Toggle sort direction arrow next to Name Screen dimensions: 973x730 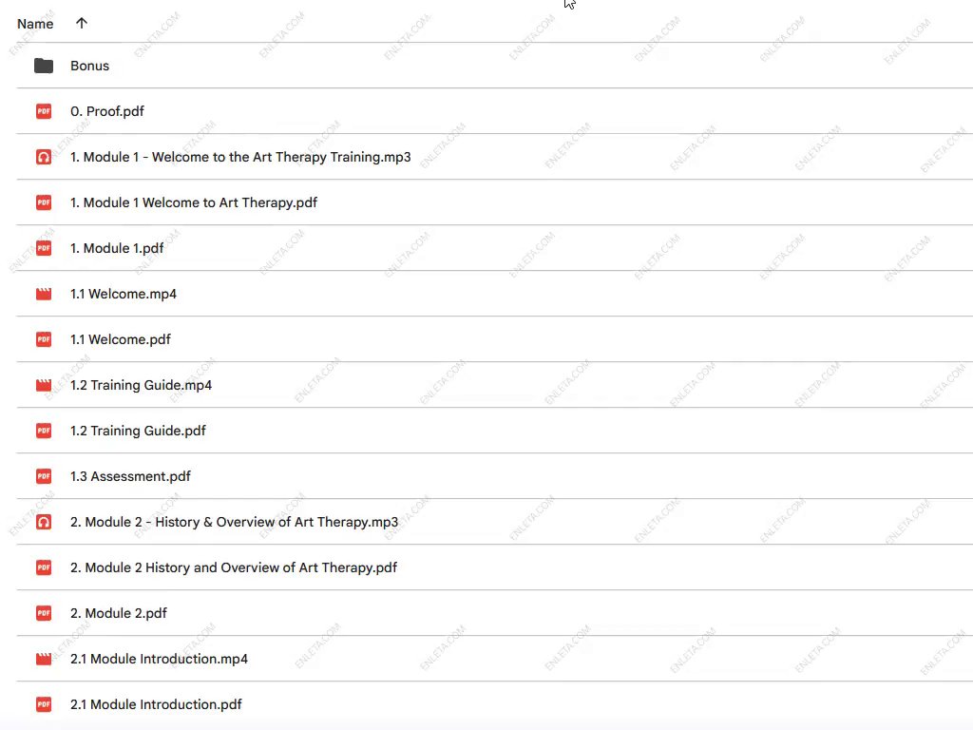(x=82, y=24)
